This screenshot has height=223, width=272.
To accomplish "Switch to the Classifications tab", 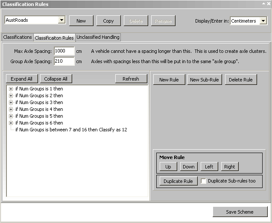I will (18, 38).
